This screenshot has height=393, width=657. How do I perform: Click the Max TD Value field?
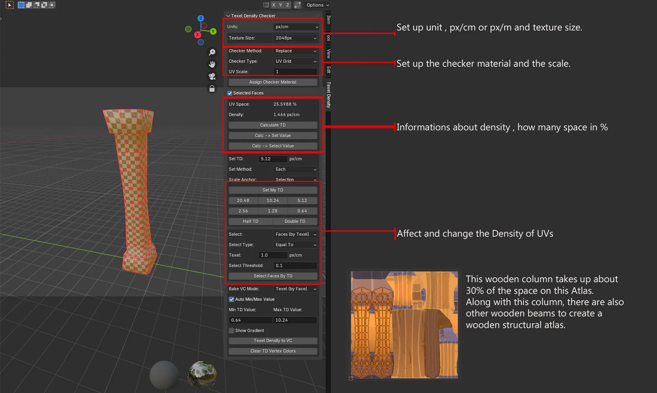(295, 320)
